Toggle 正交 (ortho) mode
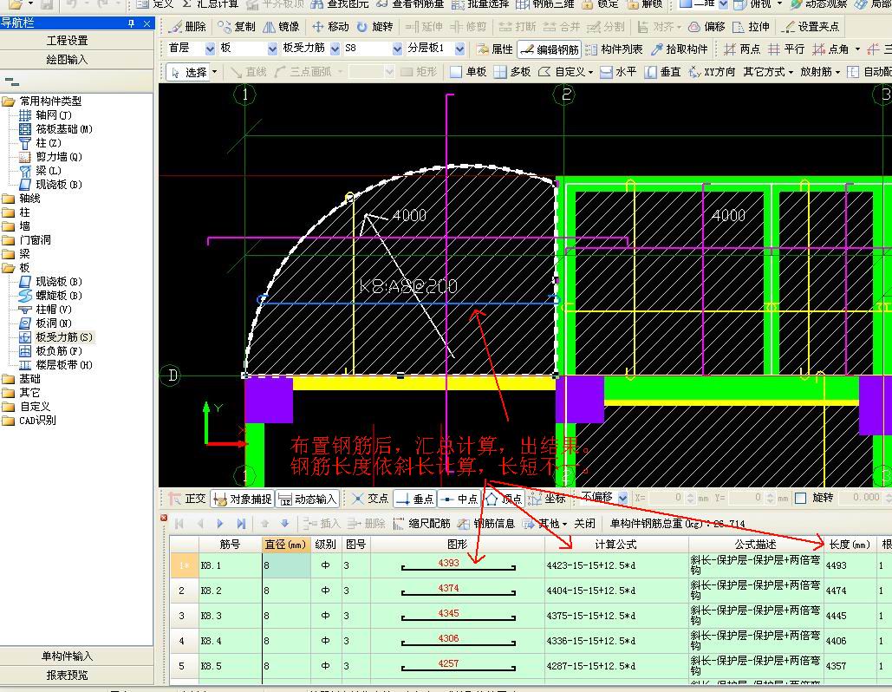892x692 pixels. (187, 499)
